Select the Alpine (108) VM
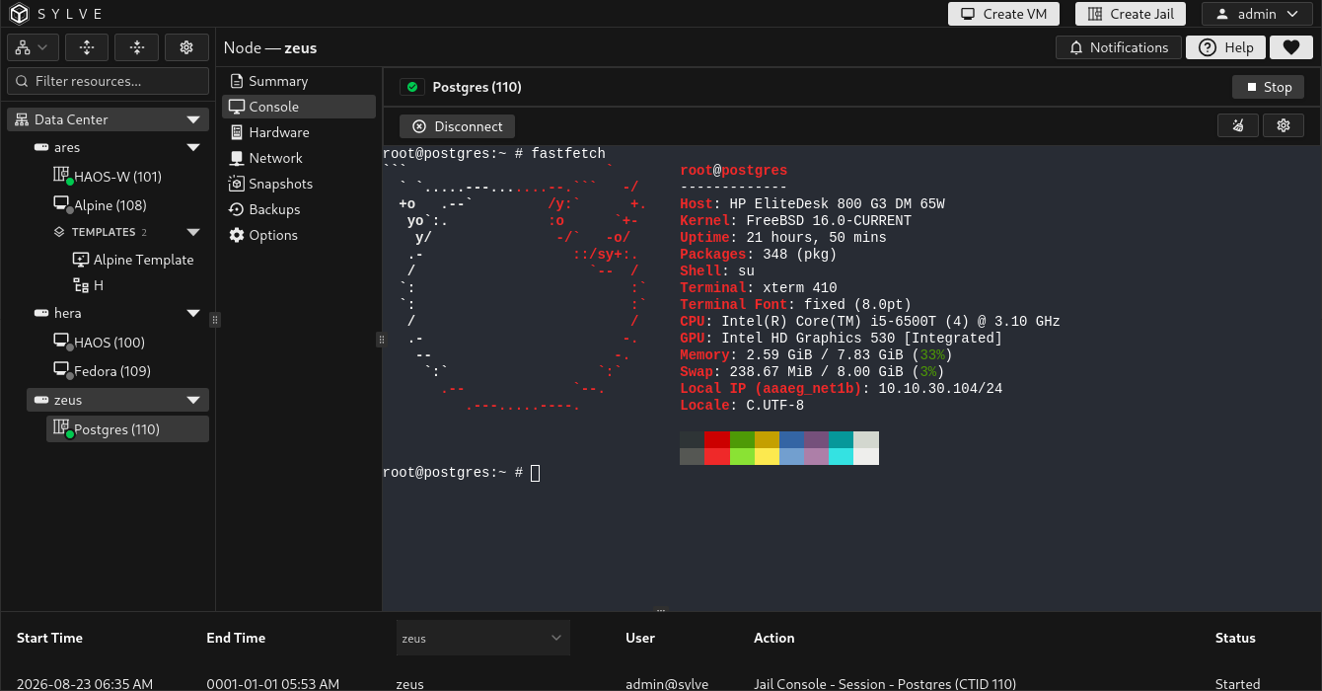 (x=127, y=205)
